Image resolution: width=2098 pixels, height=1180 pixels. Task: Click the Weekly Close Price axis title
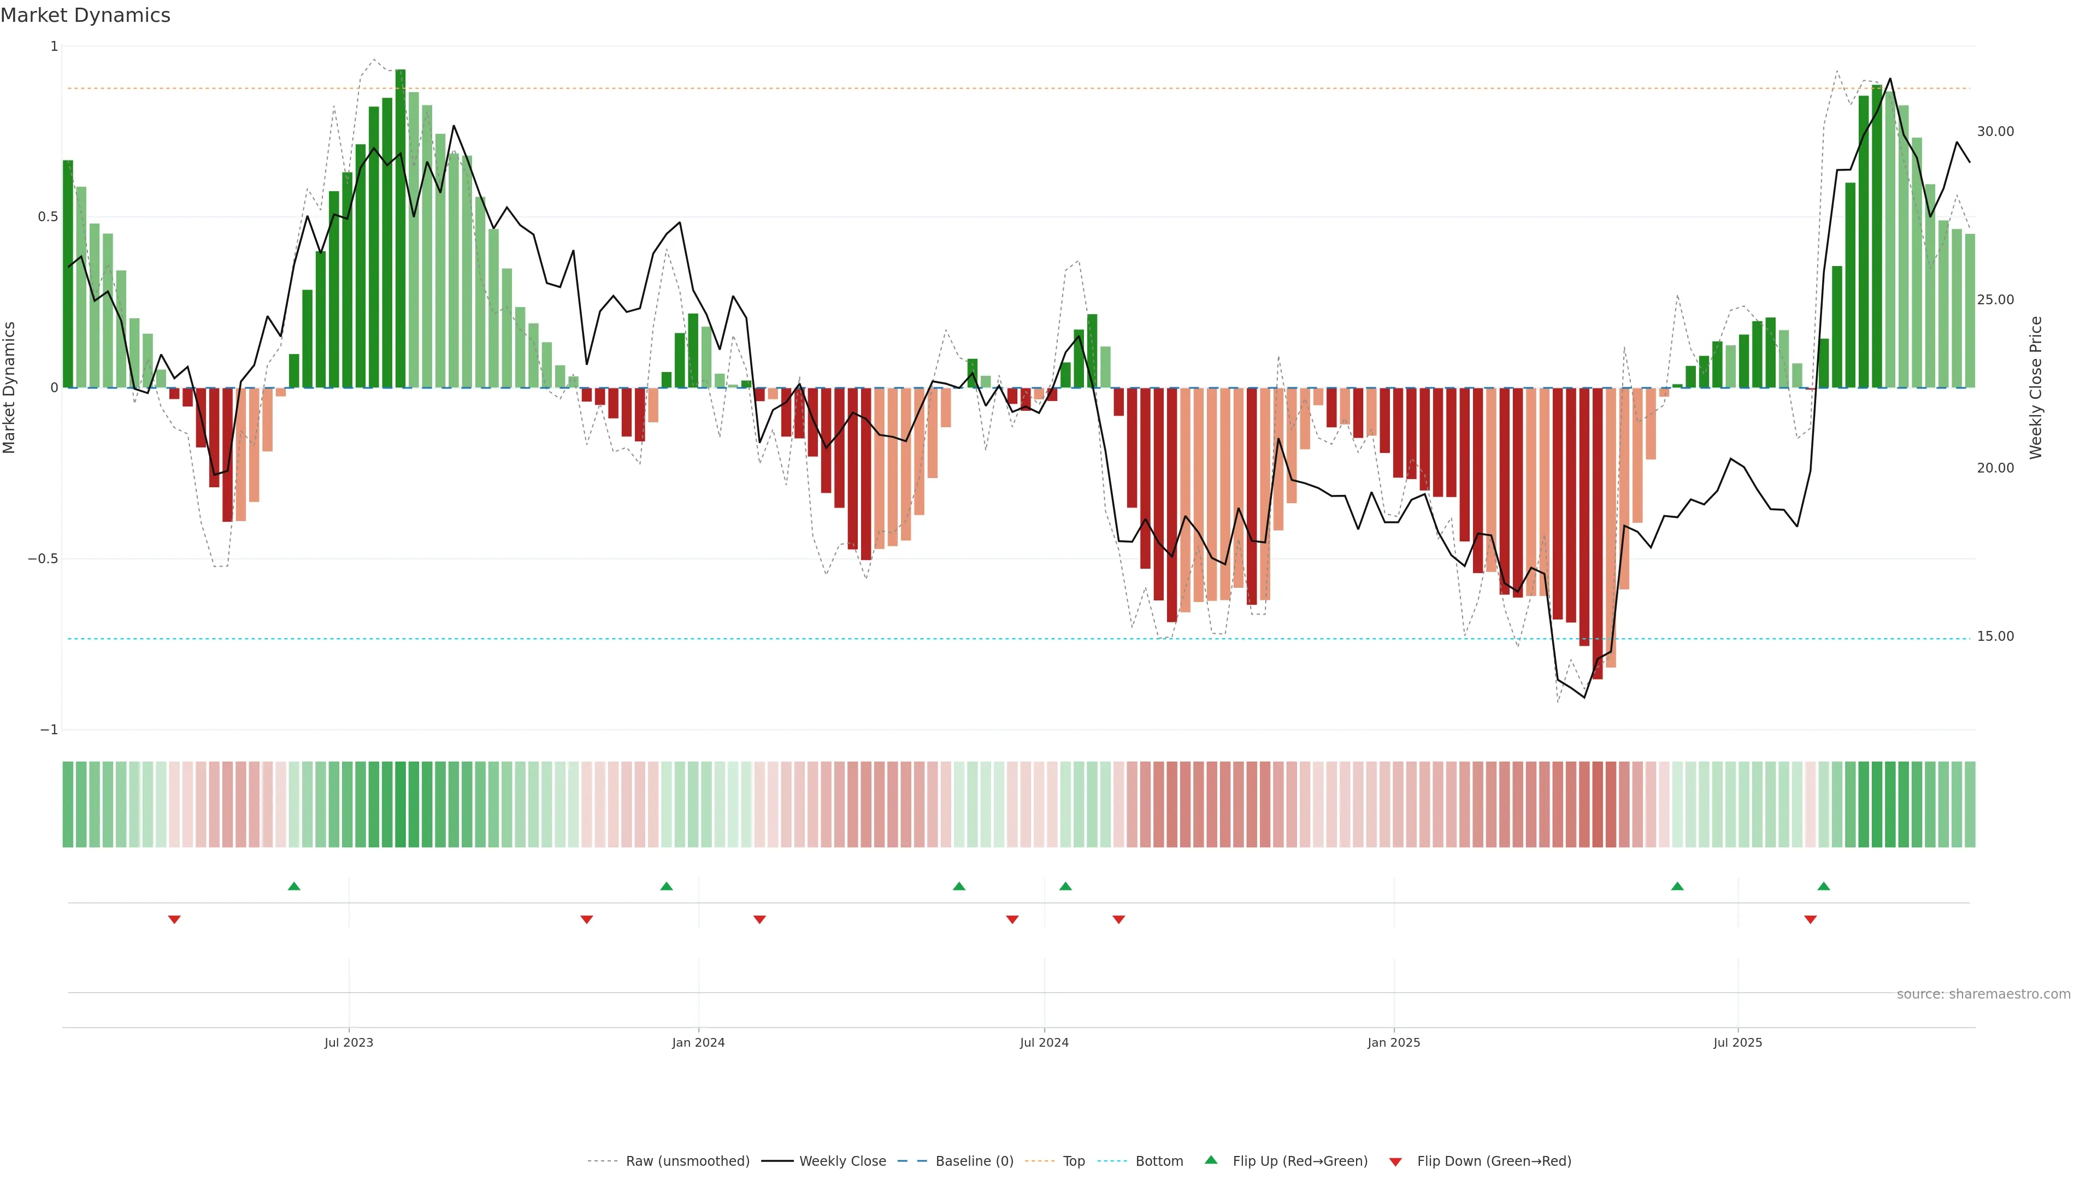[x=2036, y=388]
